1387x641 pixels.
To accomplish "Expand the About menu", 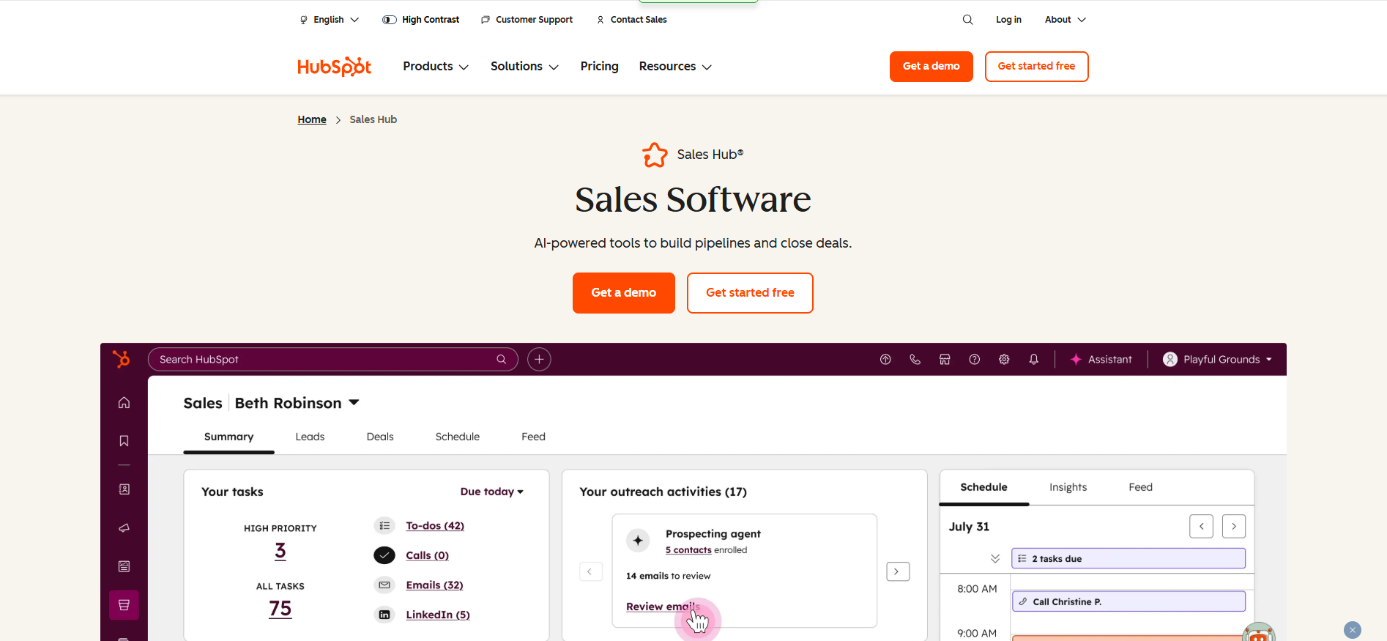I will pos(1066,20).
